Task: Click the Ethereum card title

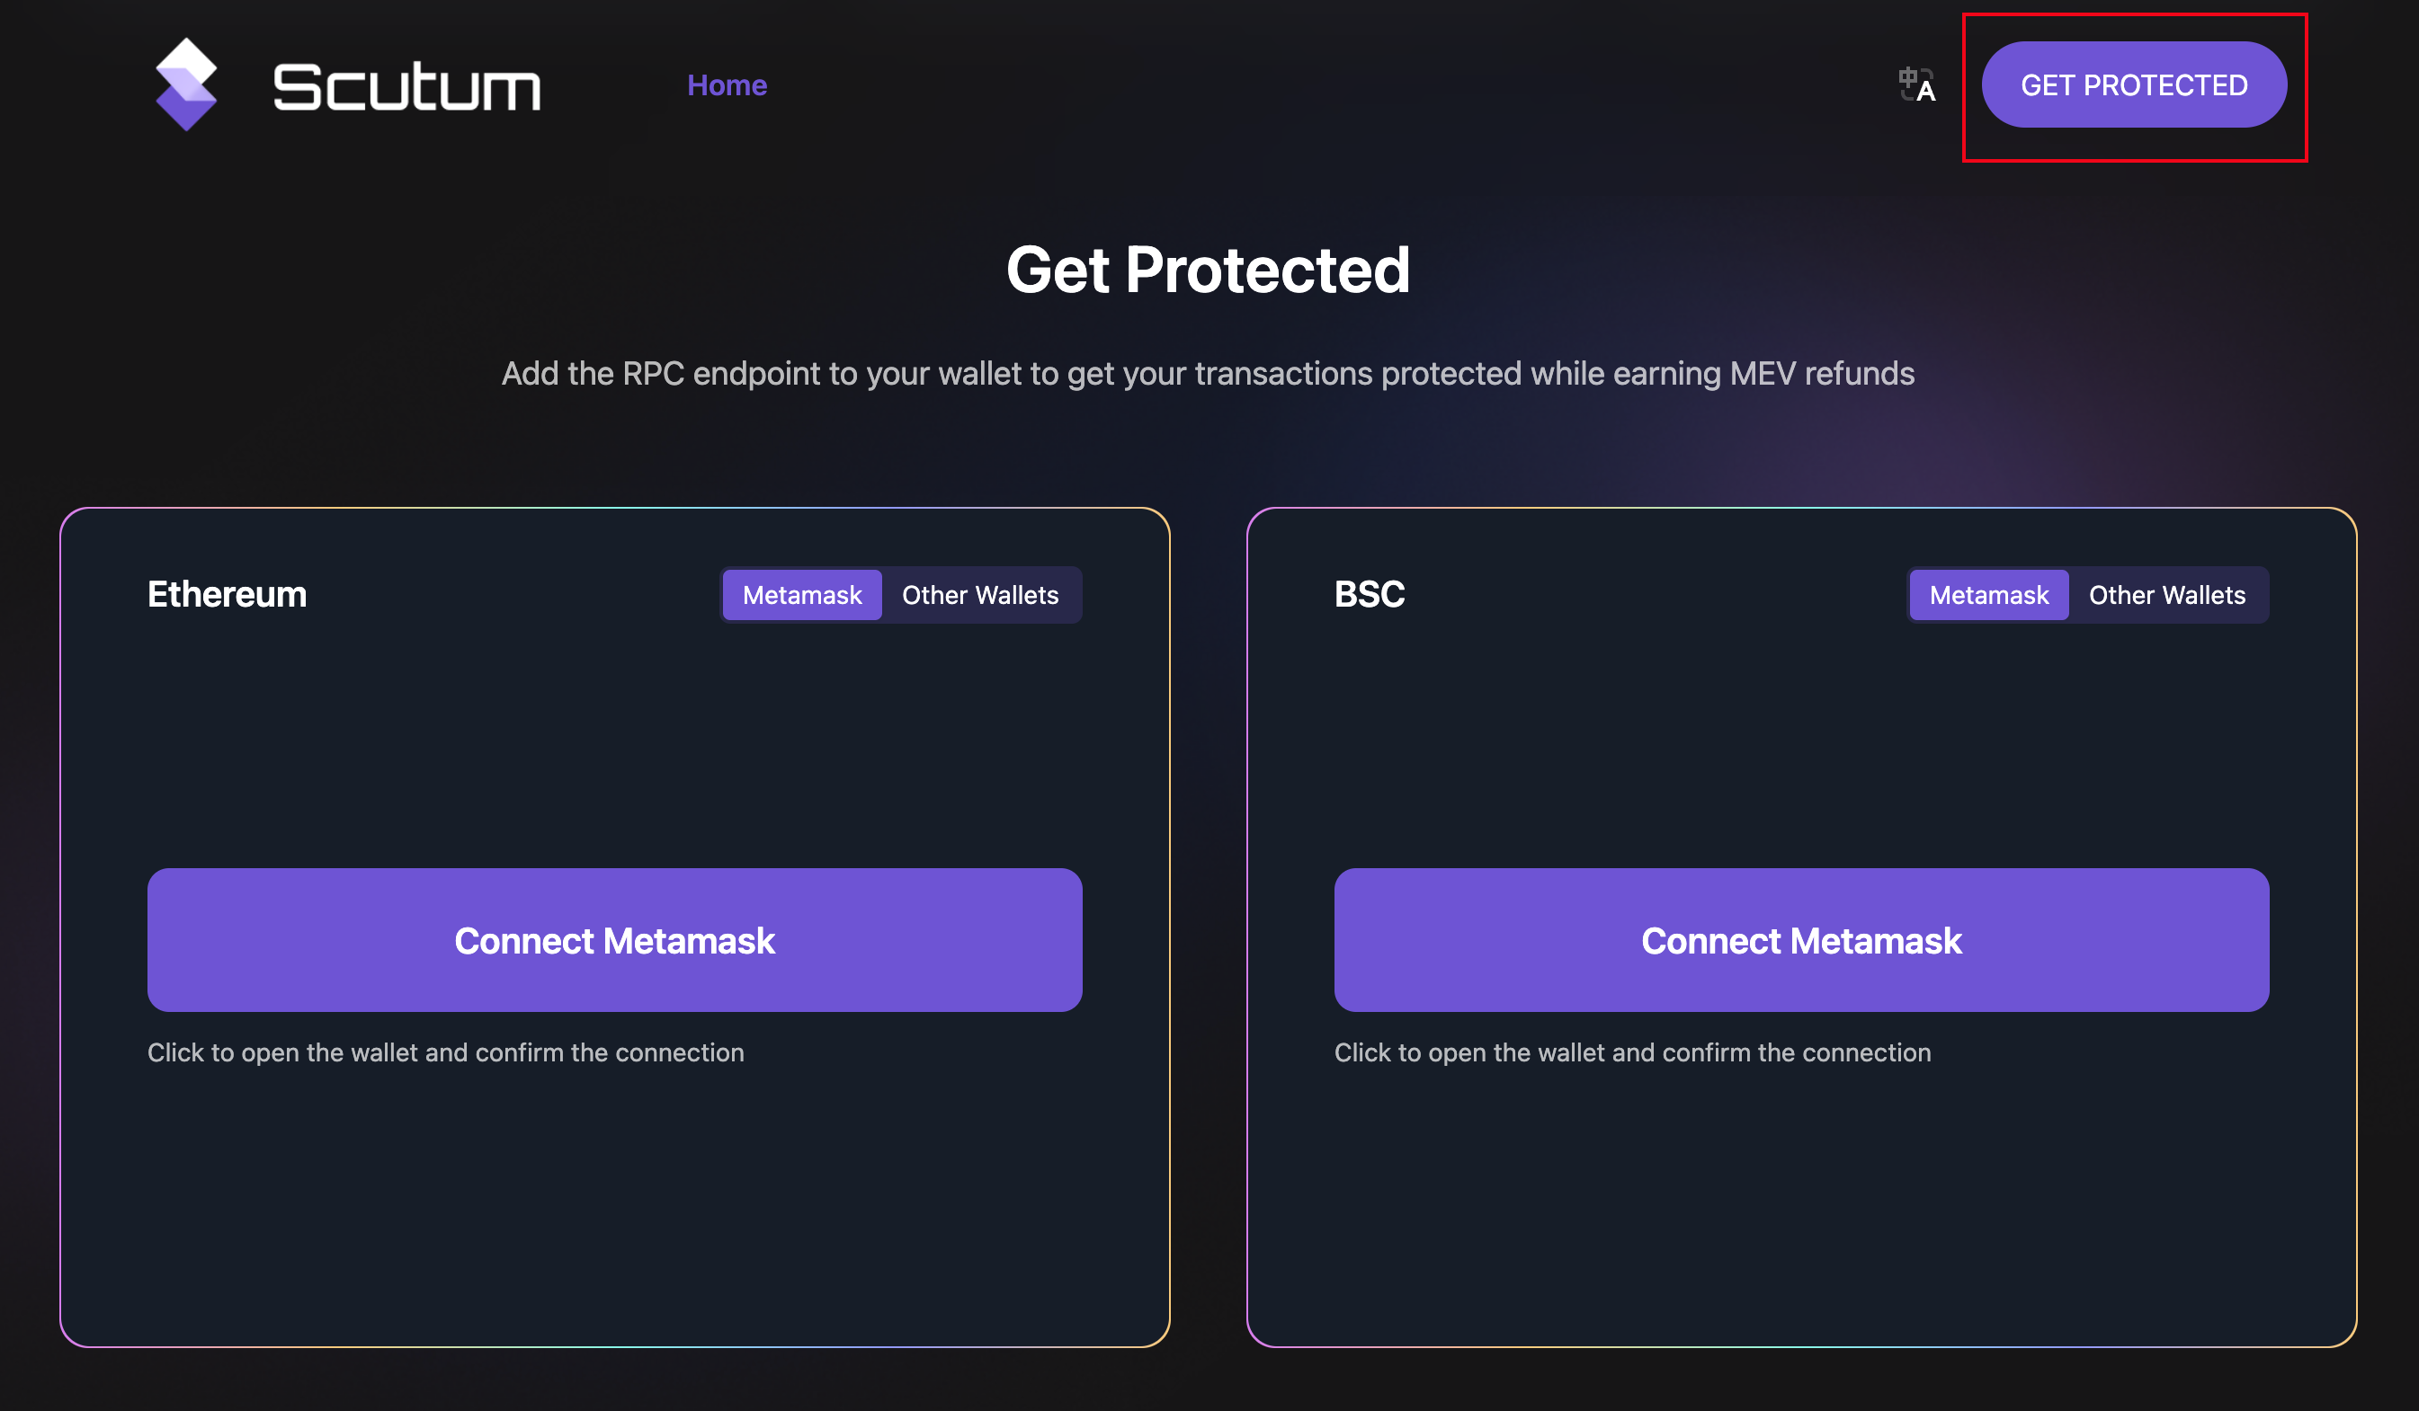Action: tap(228, 595)
